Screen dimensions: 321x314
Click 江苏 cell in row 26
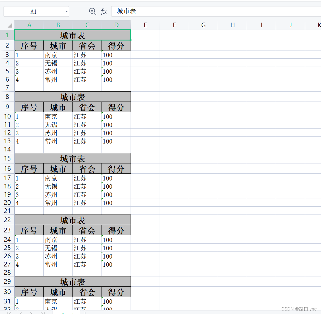point(87,256)
